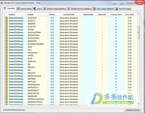Viewport: 145px width, 113px height.
Task: Click the license icon for RIM/I2ANSYS row
Action: pos(6,88)
